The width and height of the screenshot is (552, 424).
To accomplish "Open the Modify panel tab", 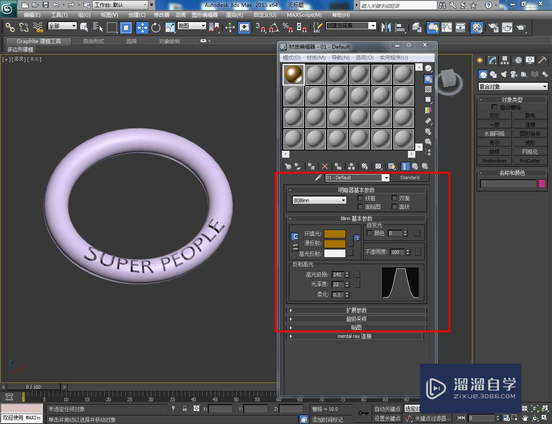I will click(x=492, y=60).
